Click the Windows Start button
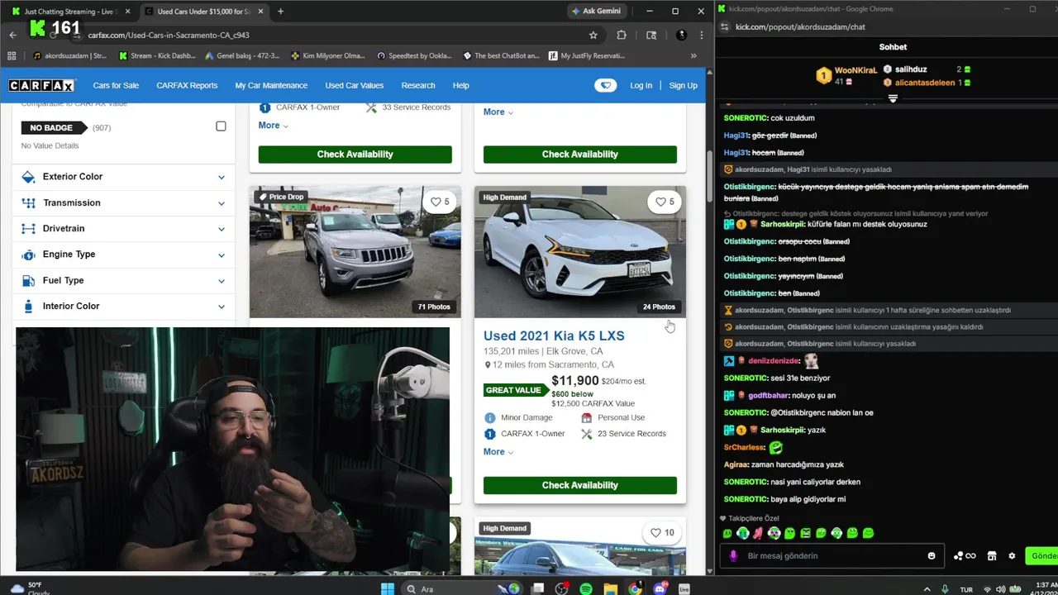This screenshot has height=595, width=1058. 388,589
